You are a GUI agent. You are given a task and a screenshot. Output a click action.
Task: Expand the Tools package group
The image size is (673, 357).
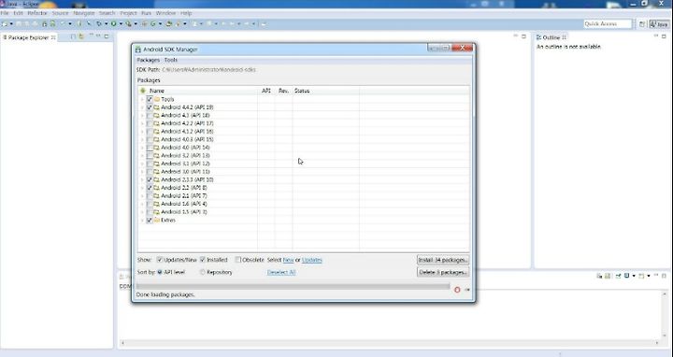(142, 99)
